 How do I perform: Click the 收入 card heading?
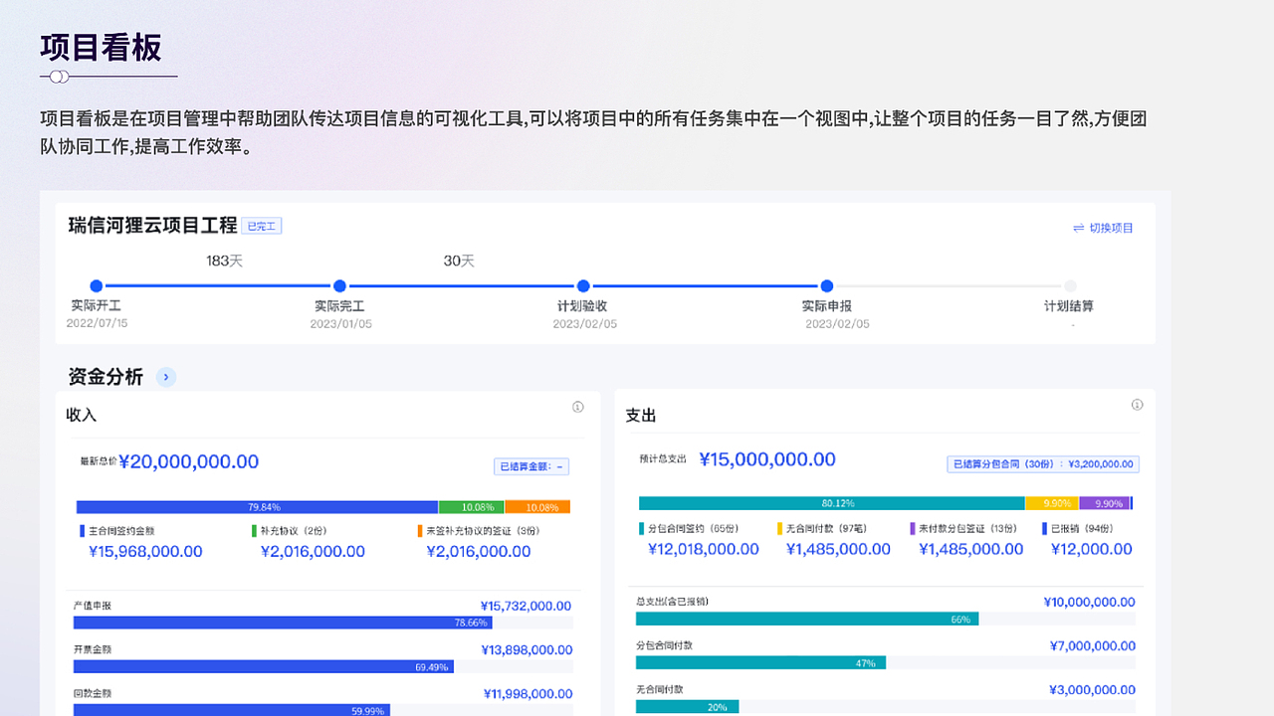pos(82,415)
